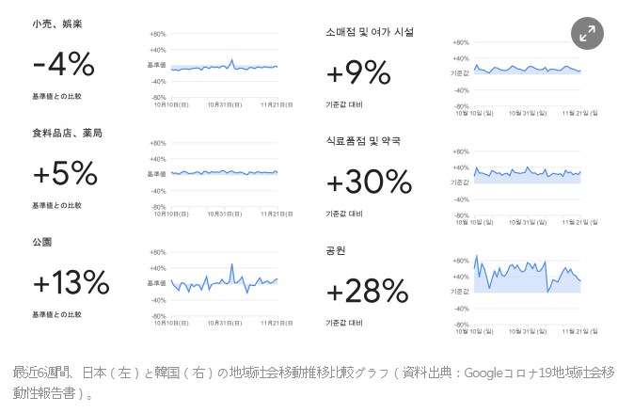Open the Japan grocery pharmacy chart
Viewport: 618px width, 413px height.
pyautogui.click(x=219, y=179)
